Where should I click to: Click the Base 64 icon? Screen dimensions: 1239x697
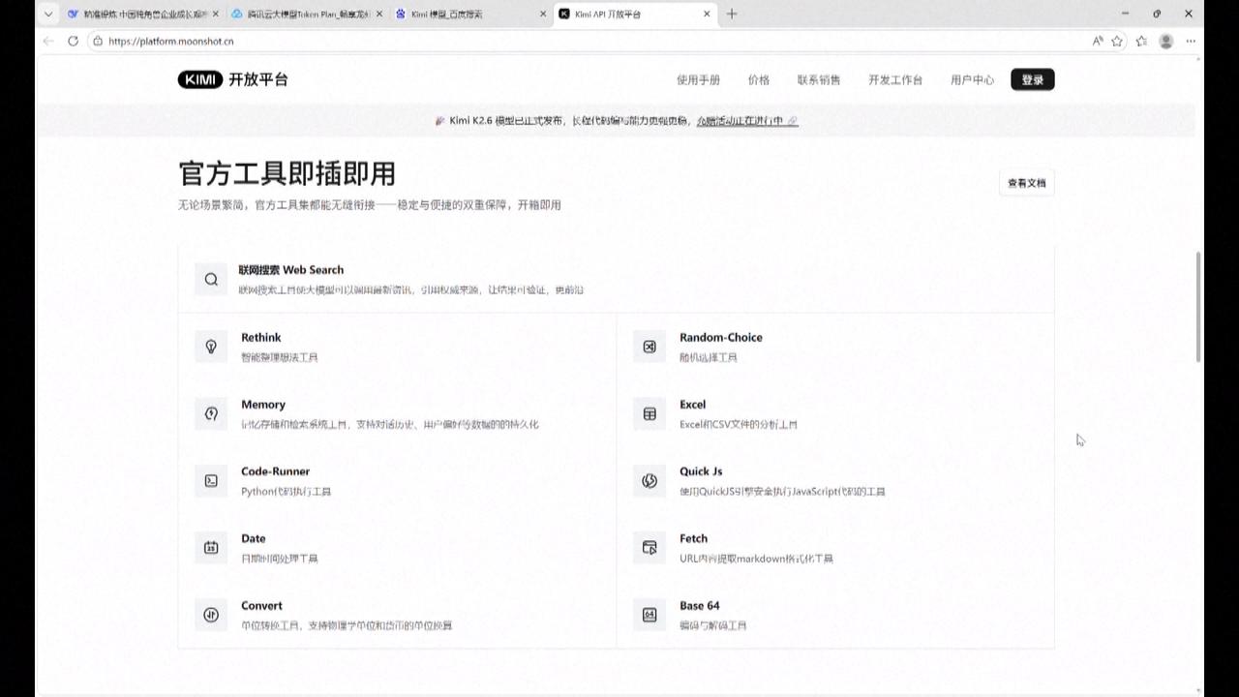click(650, 615)
